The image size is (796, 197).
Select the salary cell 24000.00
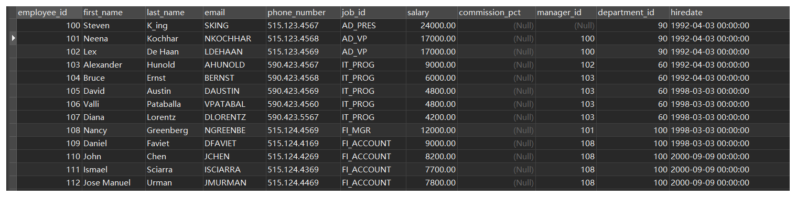pyautogui.click(x=432, y=26)
